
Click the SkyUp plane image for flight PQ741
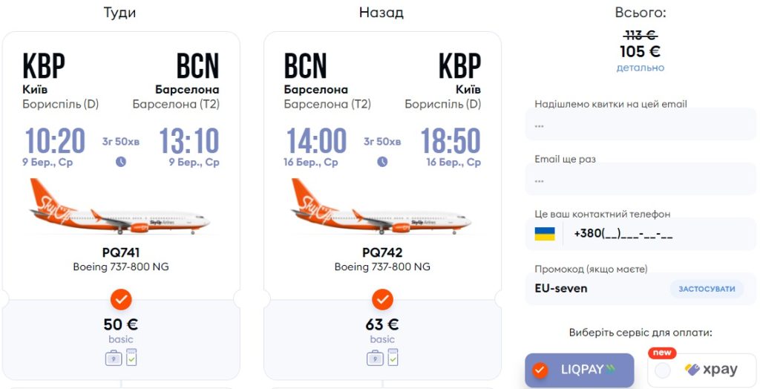coord(120,209)
